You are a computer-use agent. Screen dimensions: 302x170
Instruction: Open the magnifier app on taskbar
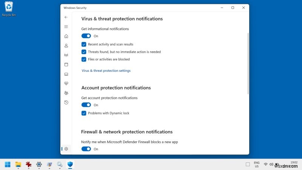pos(60,164)
